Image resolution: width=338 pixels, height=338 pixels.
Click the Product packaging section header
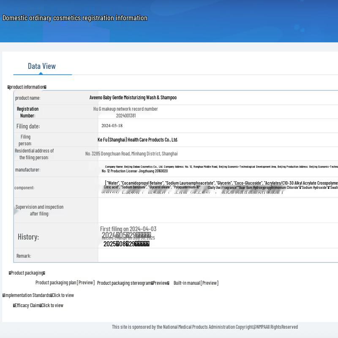(x=27, y=273)
